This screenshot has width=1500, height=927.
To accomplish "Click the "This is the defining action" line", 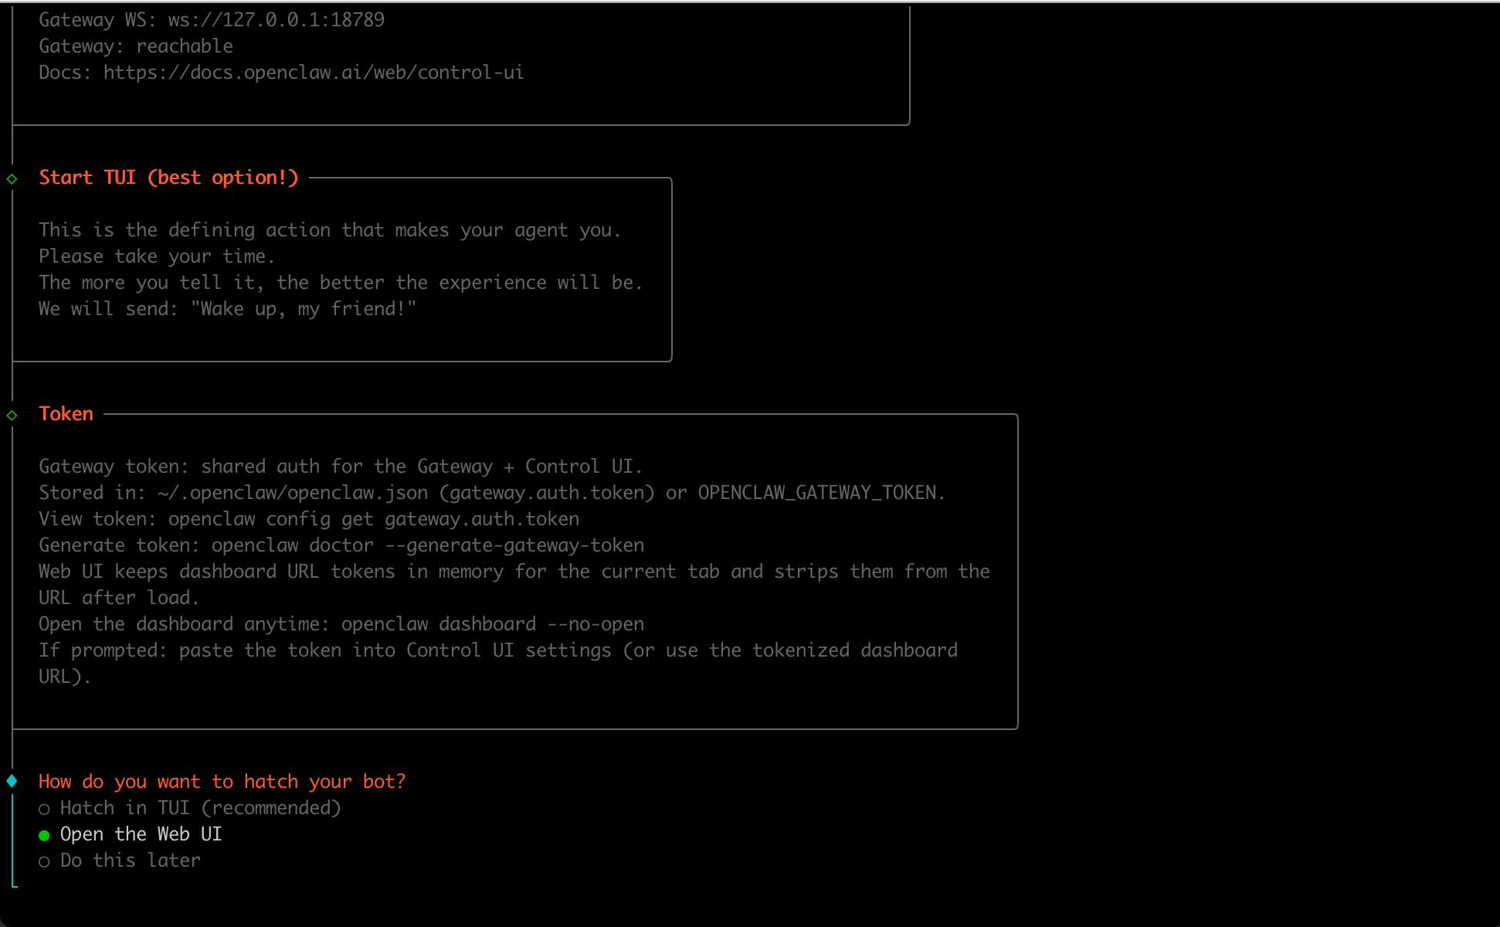I will pos(330,230).
